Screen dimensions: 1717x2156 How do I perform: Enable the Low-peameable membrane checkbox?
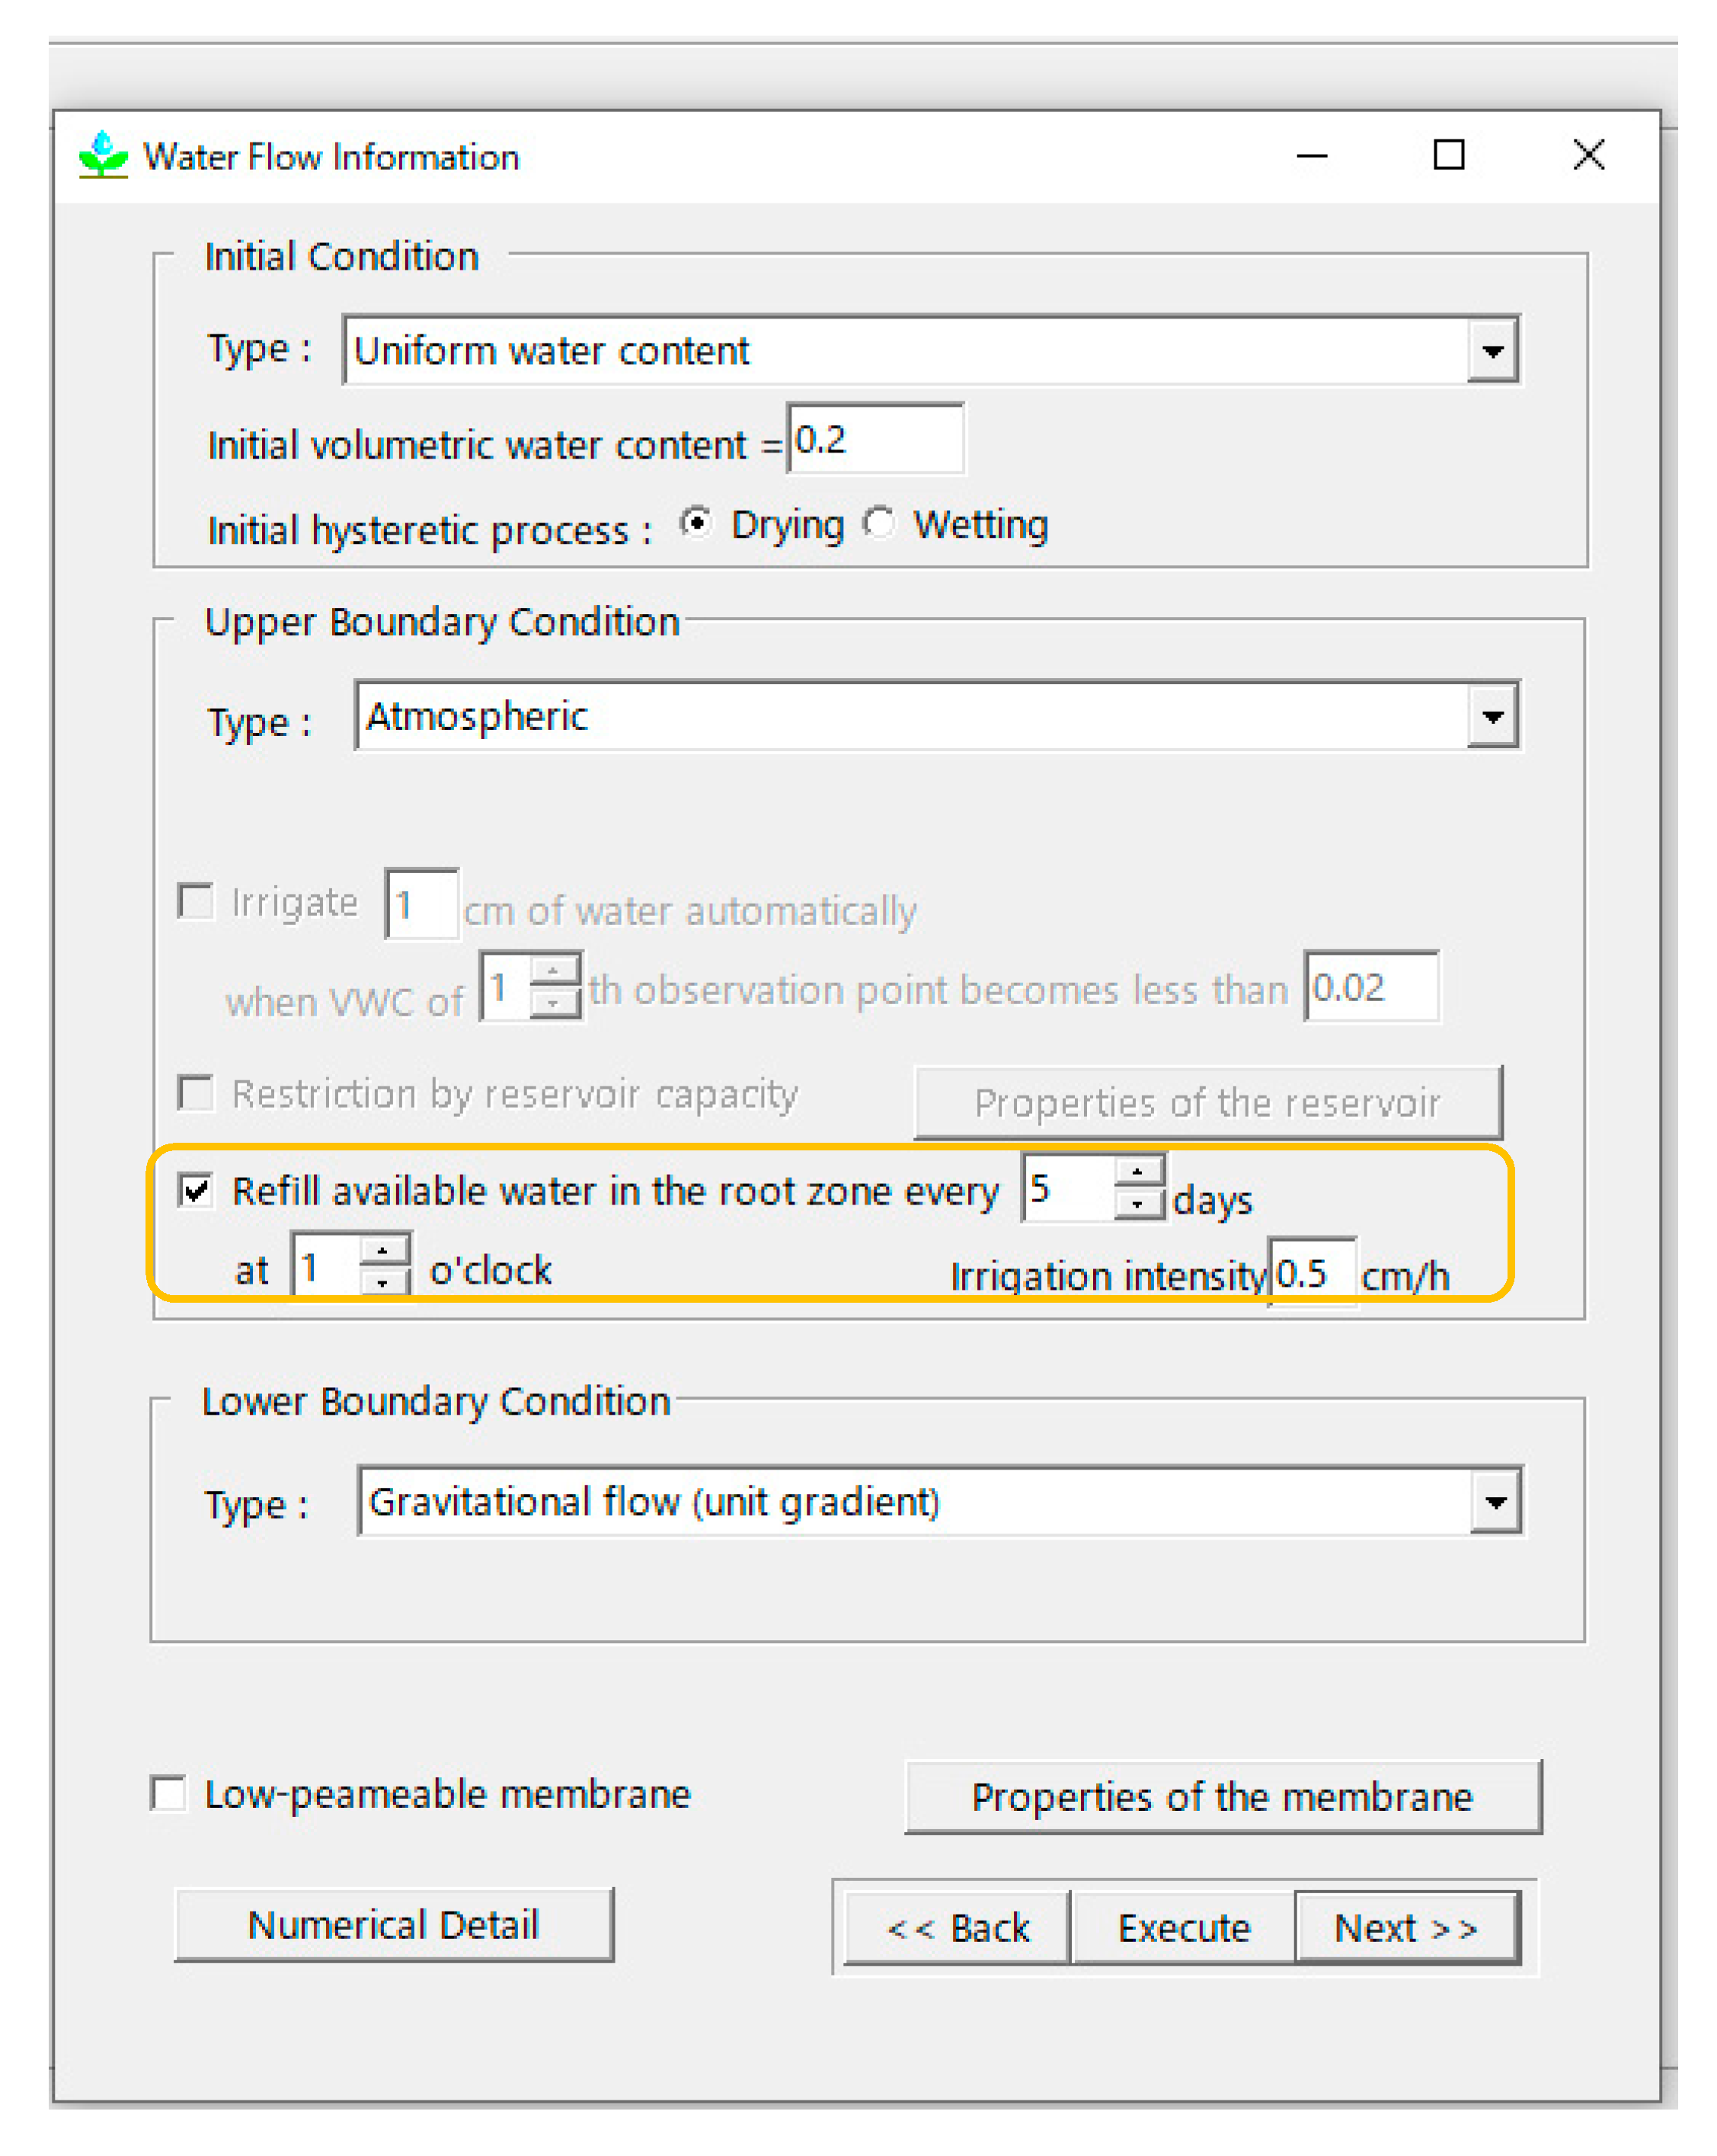coord(168,1793)
